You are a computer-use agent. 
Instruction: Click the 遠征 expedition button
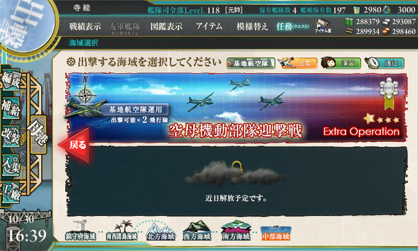coord(384,63)
